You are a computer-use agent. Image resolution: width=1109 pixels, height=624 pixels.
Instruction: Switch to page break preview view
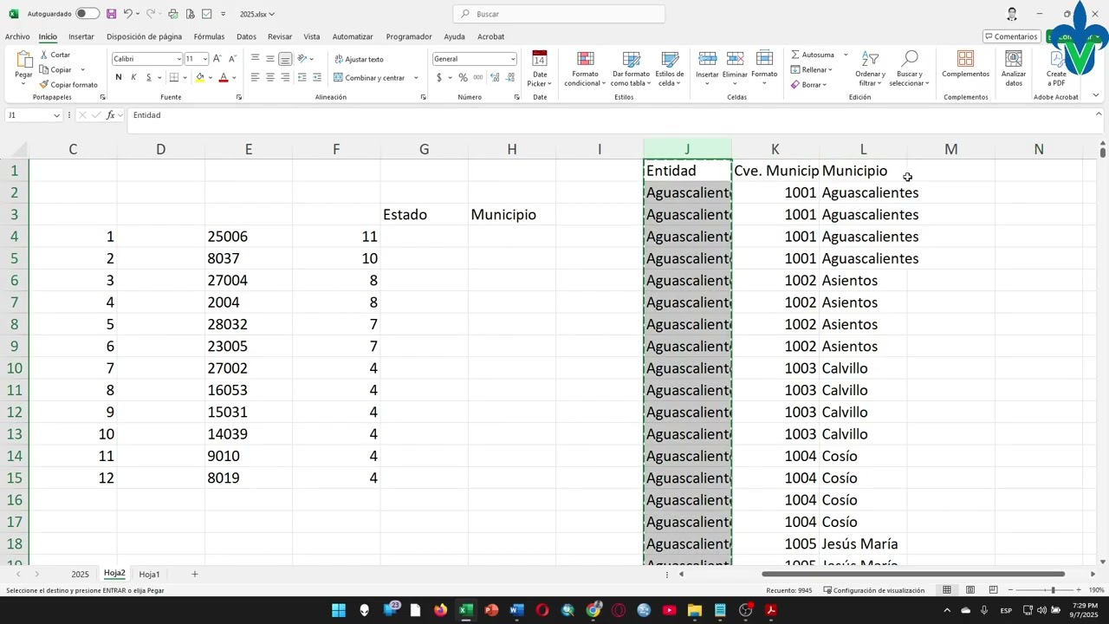[x=993, y=590]
